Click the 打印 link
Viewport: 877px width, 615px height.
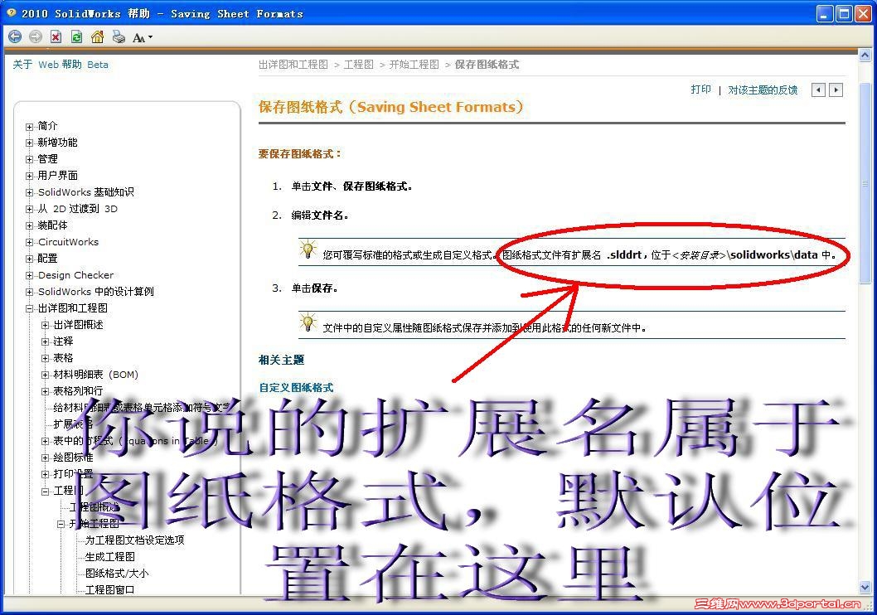pos(700,90)
